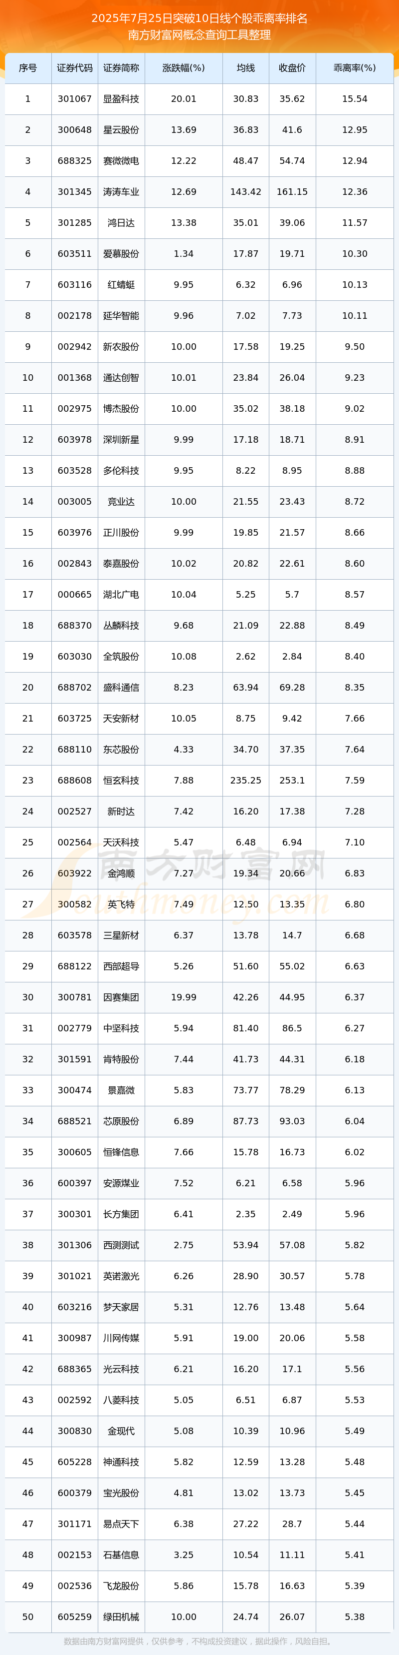Click stock name 绿田机械
The width and height of the screenshot is (399, 1655).
(x=121, y=1617)
